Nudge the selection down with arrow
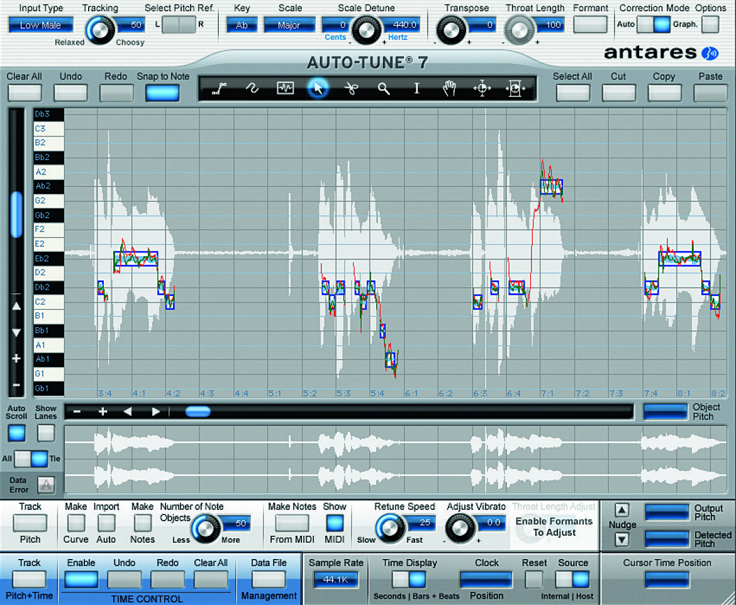The height and width of the screenshot is (605, 736). [x=622, y=540]
